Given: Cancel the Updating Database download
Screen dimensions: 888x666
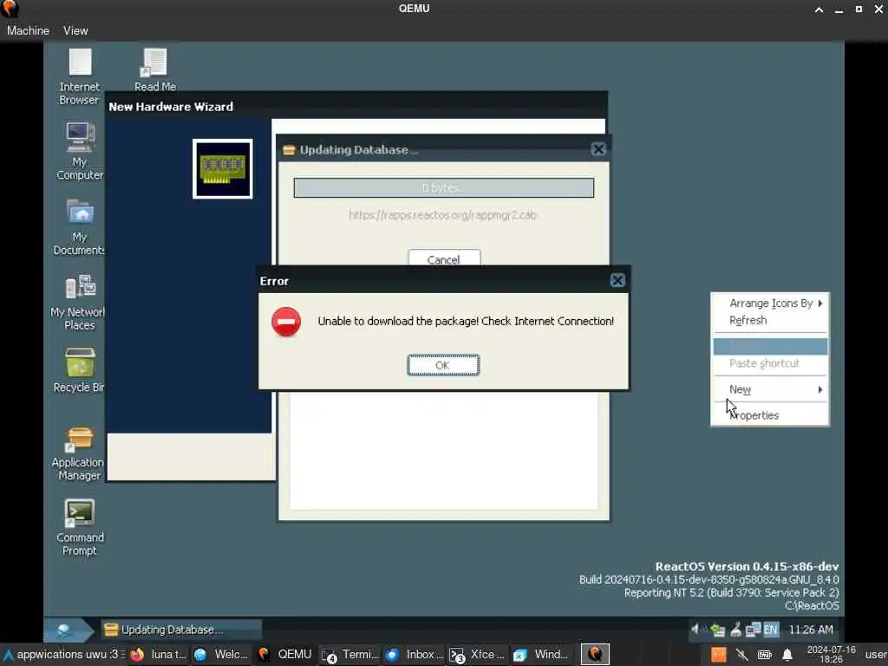Looking at the screenshot, I should tap(443, 258).
